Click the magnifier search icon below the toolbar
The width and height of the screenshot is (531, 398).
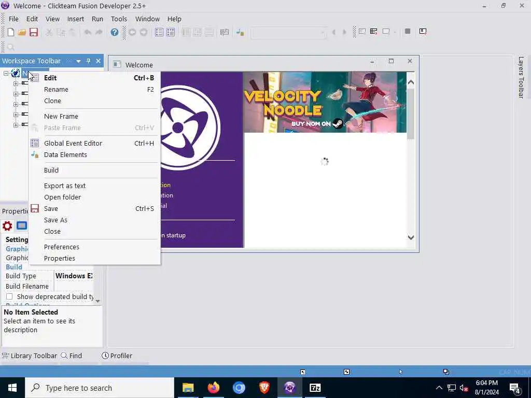(11, 47)
